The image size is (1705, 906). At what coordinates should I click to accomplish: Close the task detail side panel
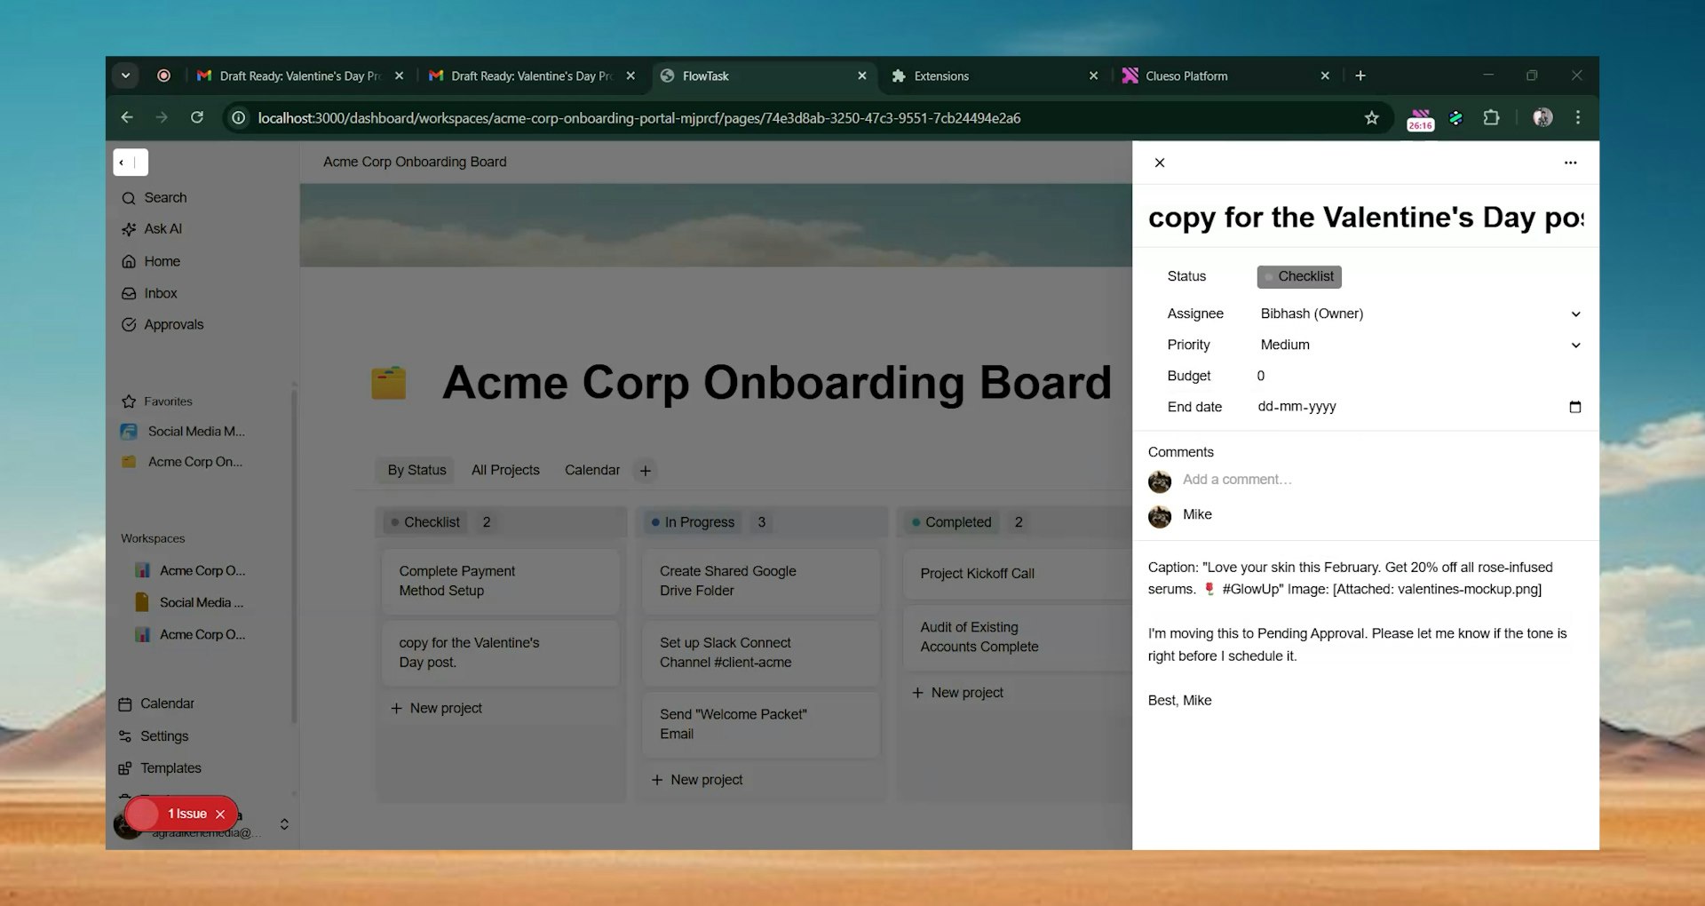pyautogui.click(x=1159, y=163)
